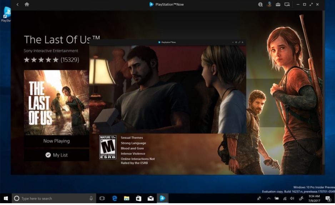Go back using the back arrow
The image size is (335, 205).
[x=18, y=5]
